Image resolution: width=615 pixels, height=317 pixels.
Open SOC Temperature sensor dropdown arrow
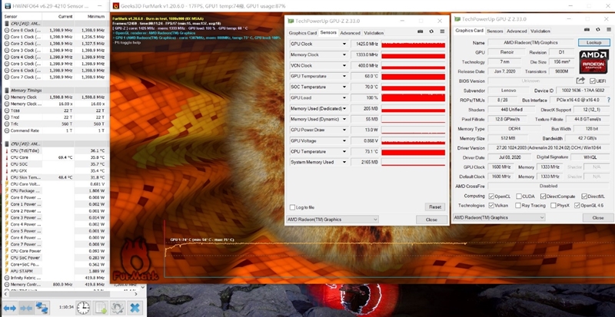pyautogui.click(x=344, y=87)
